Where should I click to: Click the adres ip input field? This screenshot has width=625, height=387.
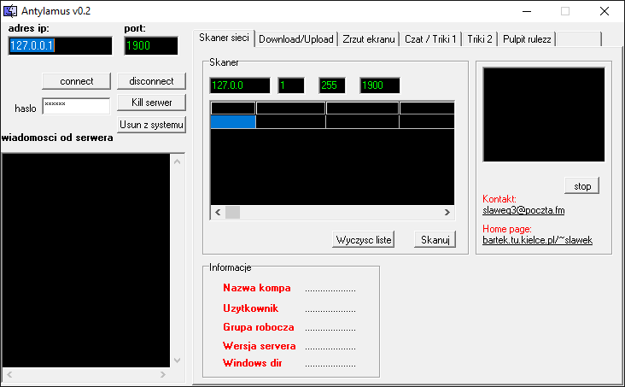click(x=60, y=46)
